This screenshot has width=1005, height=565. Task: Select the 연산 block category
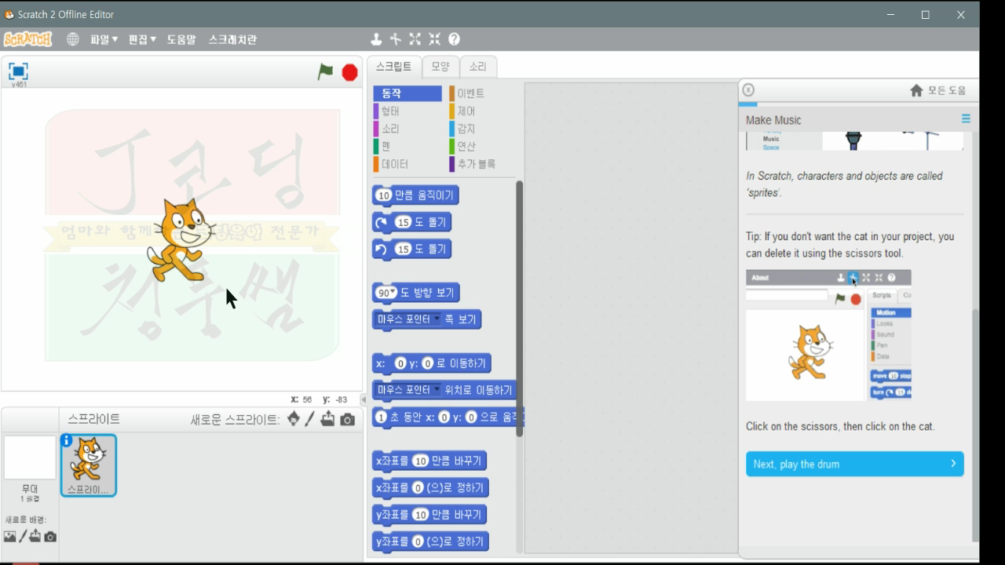pyautogui.click(x=482, y=146)
